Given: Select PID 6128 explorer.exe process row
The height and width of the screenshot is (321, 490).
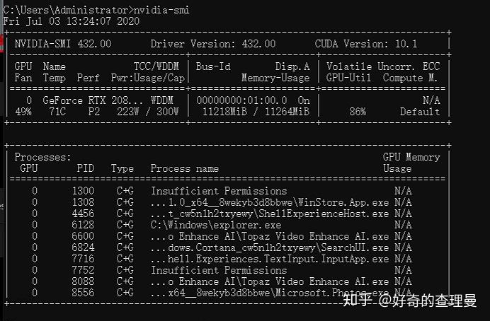Looking at the screenshot, I should [222, 225].
